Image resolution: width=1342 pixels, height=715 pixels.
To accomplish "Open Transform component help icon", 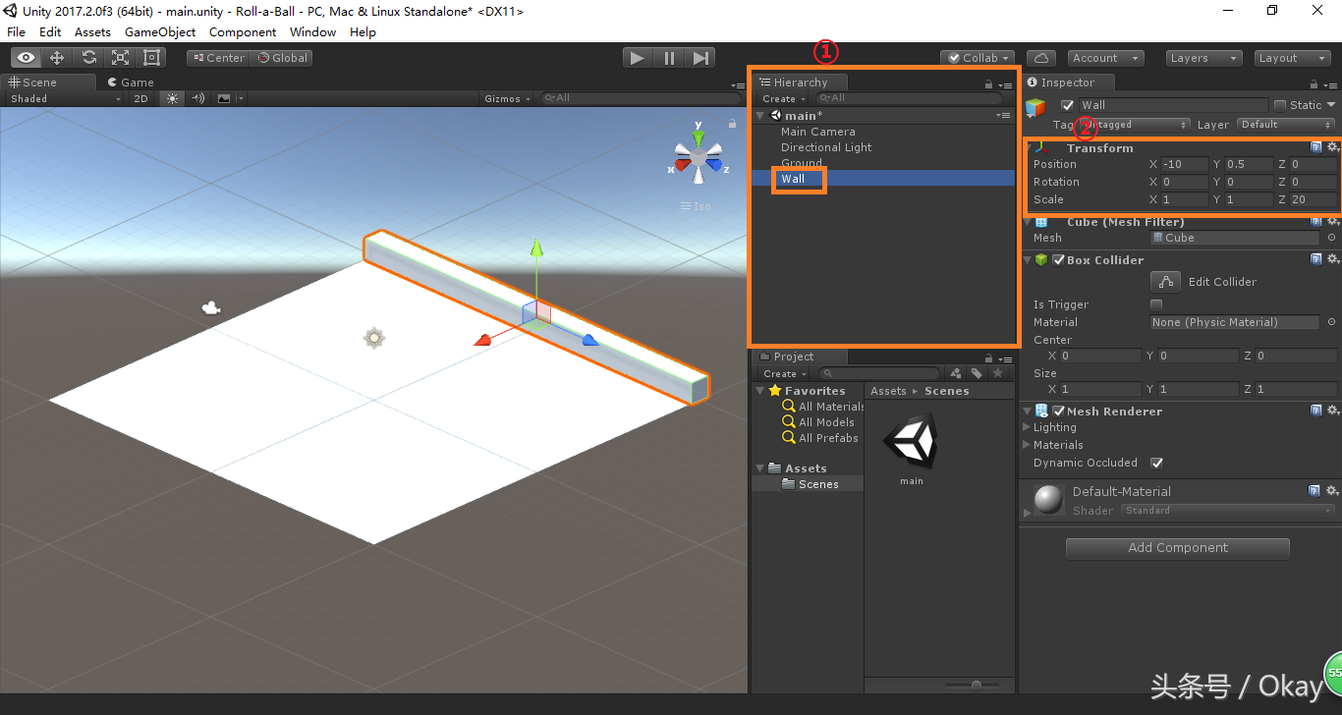I will click(1316, 147).
